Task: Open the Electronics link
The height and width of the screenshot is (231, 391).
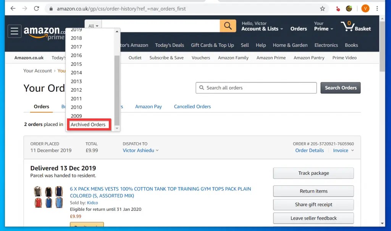Action: point(326,45)
